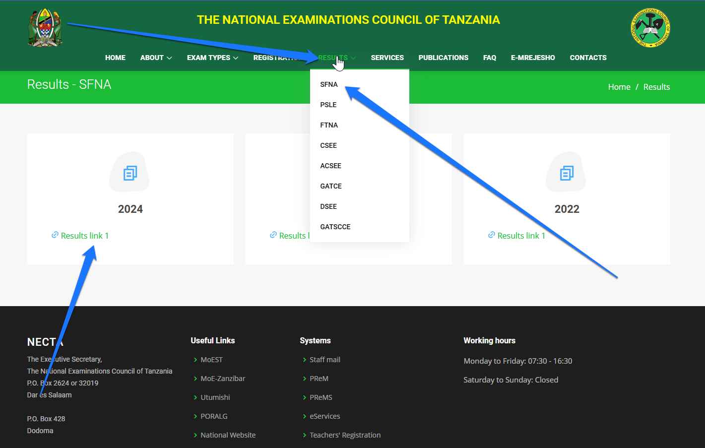This screenshot has height=448, width=705.
Task: Click Monday to Friday hours text
Action: click(x=518, y=361)
